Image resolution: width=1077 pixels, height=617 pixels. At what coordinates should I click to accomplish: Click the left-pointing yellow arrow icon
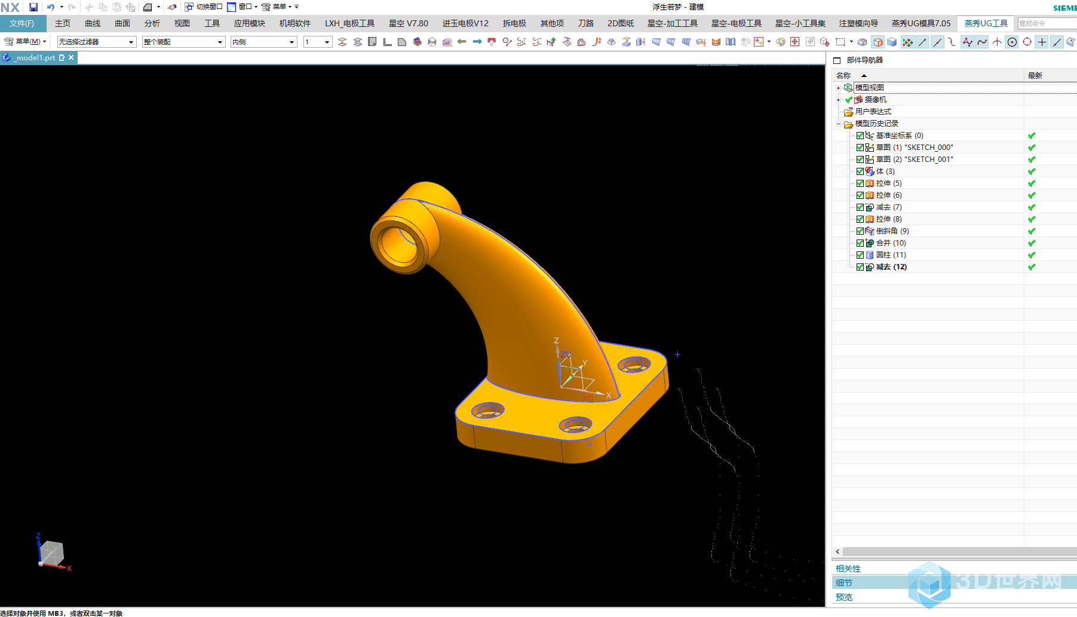click(x=462, y=42)
